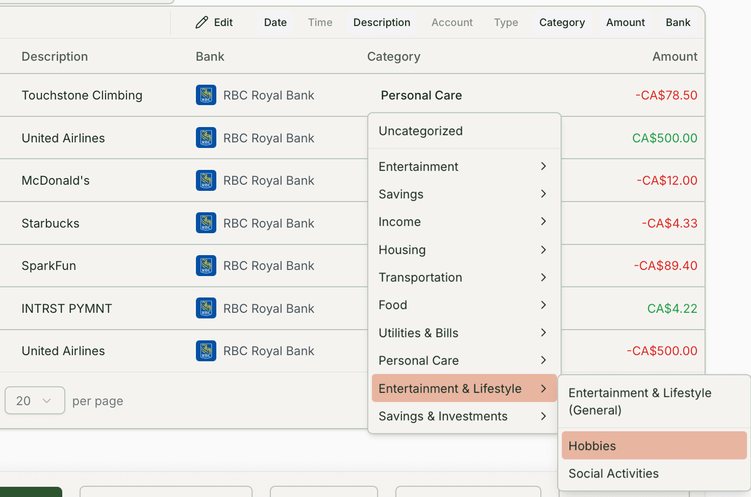Toggle the Description column visibility
Image resolution: width=751 pixels, height=497 pixels.
pyautogui.click(x=382, y=22)
